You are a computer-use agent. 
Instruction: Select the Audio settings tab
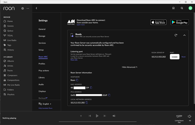pos(41,84)
